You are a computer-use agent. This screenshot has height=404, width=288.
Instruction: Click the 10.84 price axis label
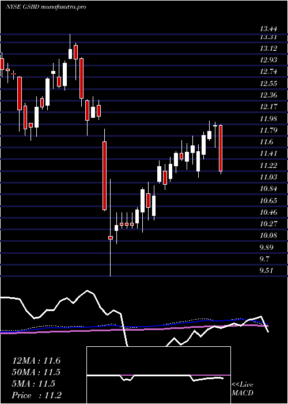[268, 189]
